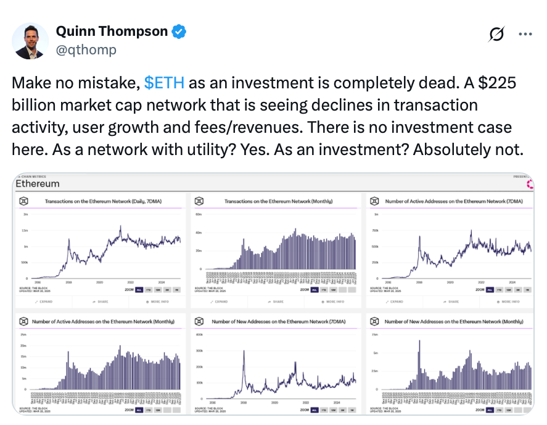547x425 pixels.
Task: Click The Block logo on Monthly Active Addresses chart
Action: [x=25, y=321]
